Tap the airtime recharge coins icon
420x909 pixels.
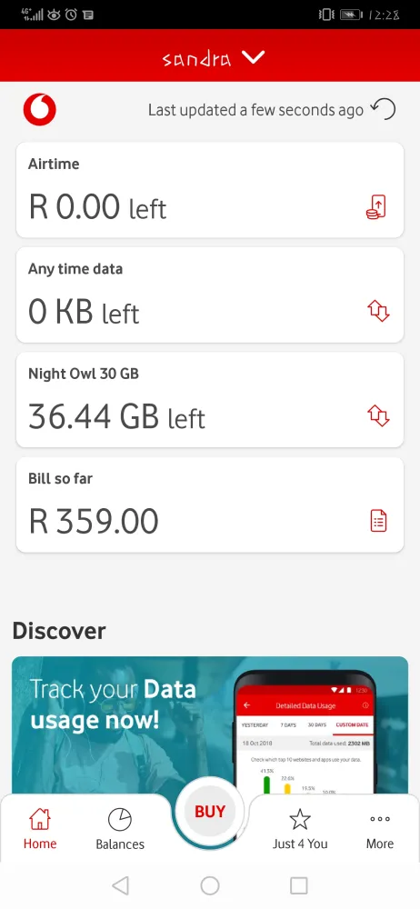pos(376,207)
